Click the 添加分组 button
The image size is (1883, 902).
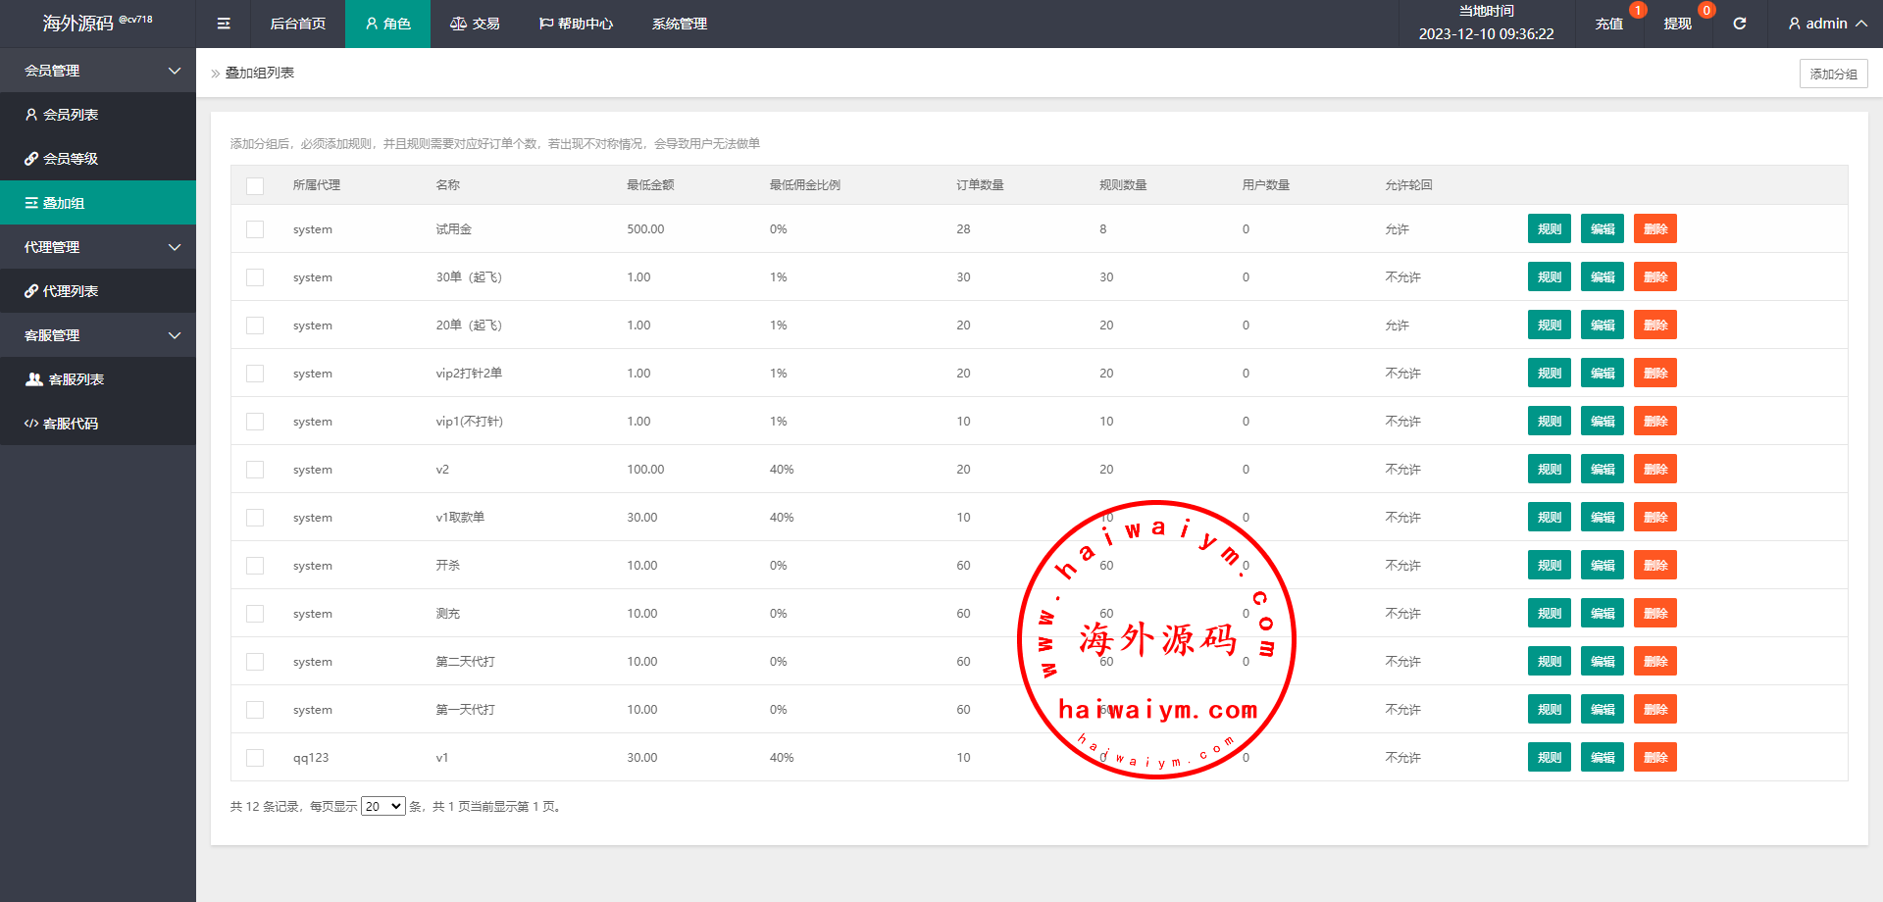coord(1833,74)
